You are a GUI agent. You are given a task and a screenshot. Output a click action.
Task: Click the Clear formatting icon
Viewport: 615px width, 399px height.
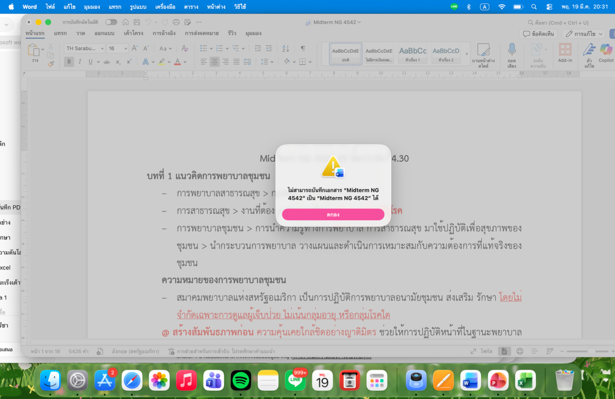click(x=185, y=48)
